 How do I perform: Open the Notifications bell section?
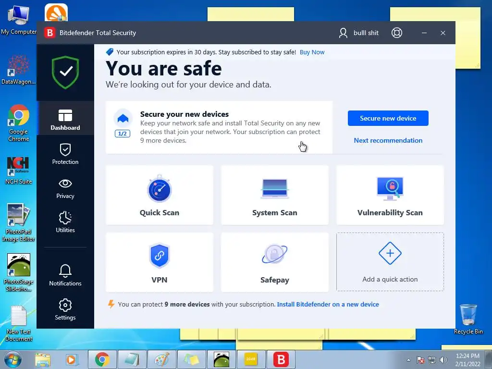click(x=65, y=275)
